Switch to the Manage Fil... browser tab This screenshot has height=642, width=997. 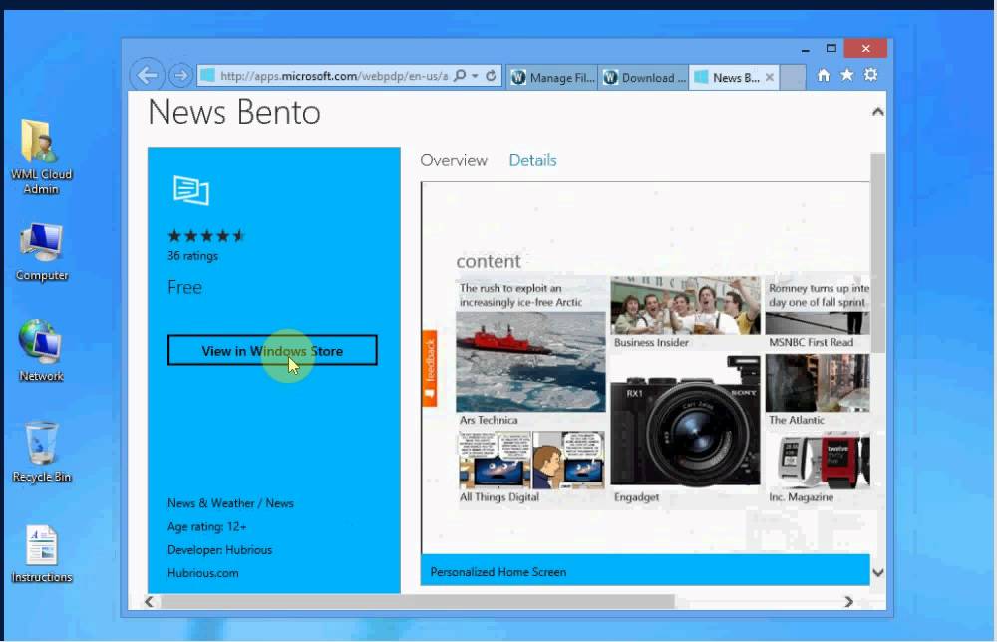click(553, 78)
